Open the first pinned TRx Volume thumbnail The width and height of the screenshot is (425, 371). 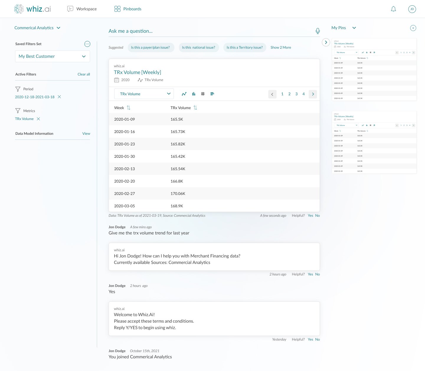(374, 70)
